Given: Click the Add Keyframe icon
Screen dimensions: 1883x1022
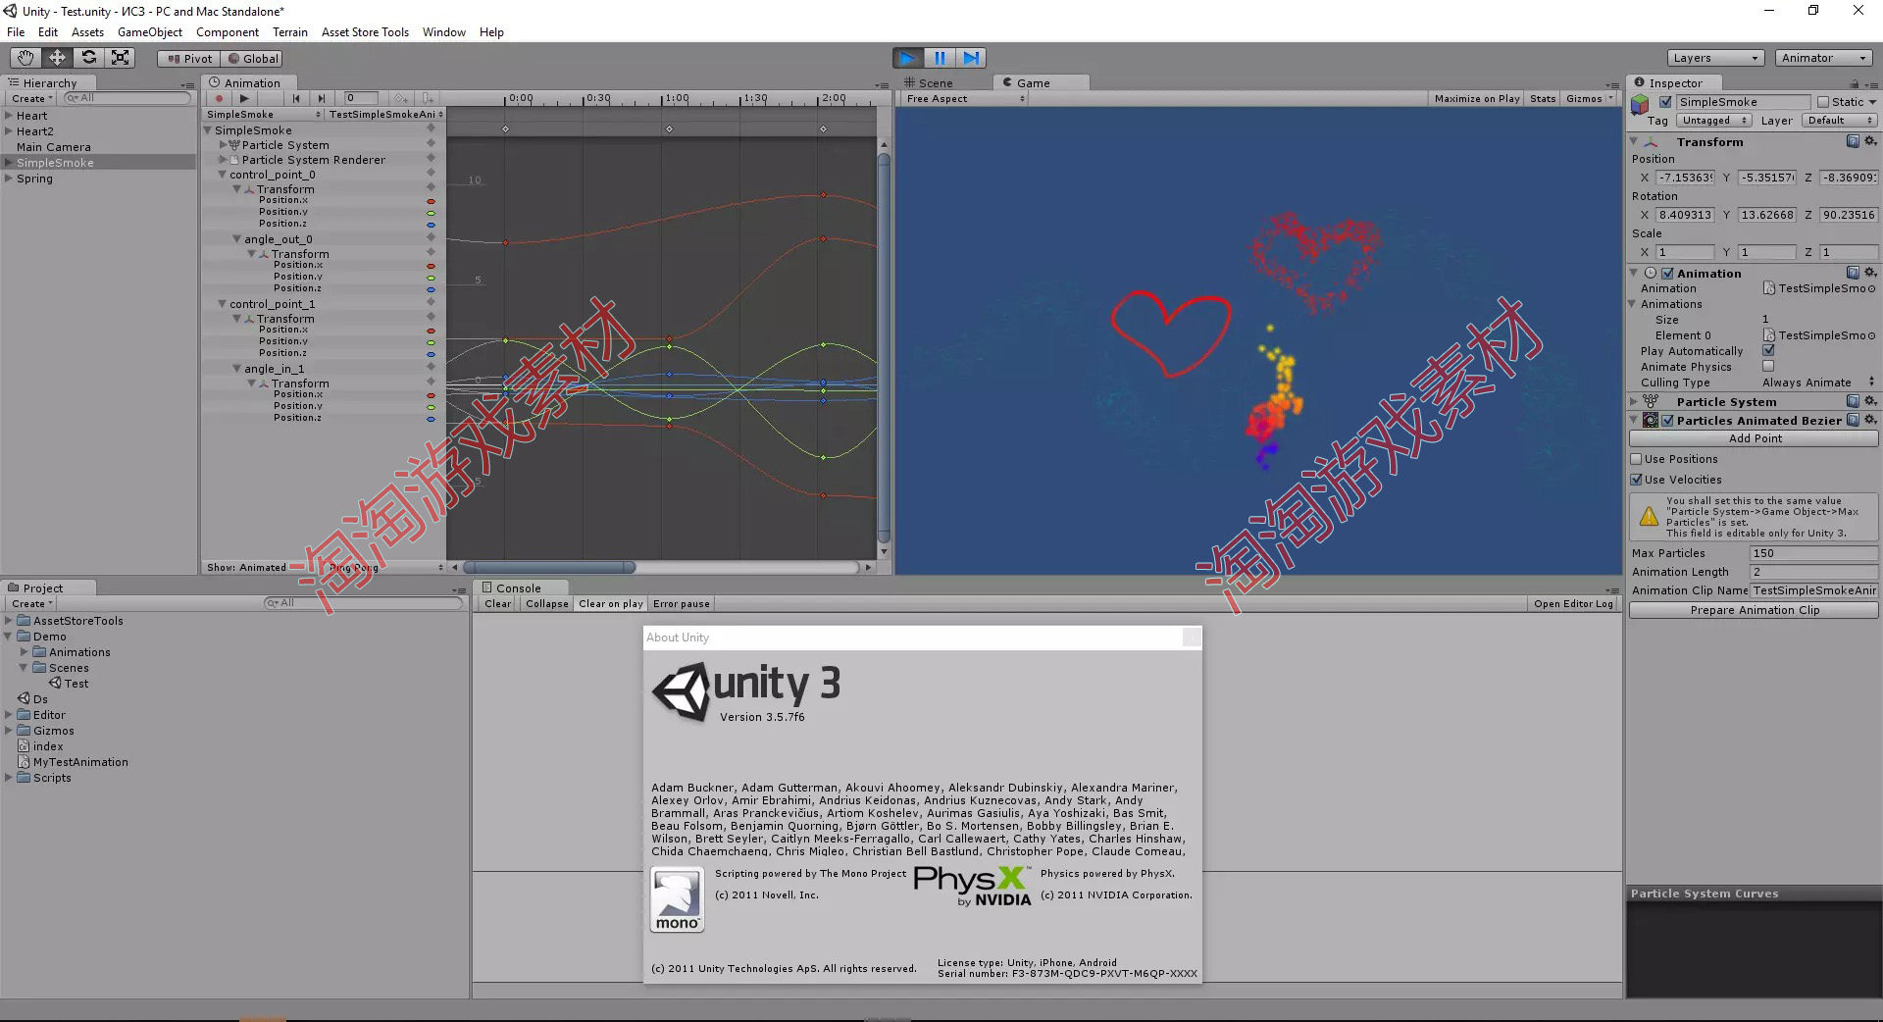Looking at the screenshot, I should pyautogui.click(x=401, y=98).
